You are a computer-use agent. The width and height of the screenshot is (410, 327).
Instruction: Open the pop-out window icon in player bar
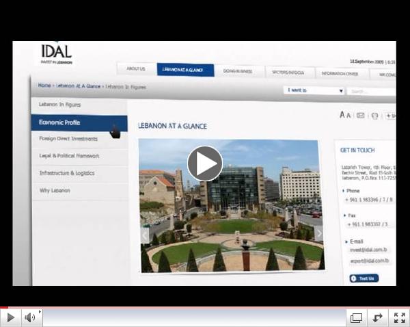pos(356,318)
